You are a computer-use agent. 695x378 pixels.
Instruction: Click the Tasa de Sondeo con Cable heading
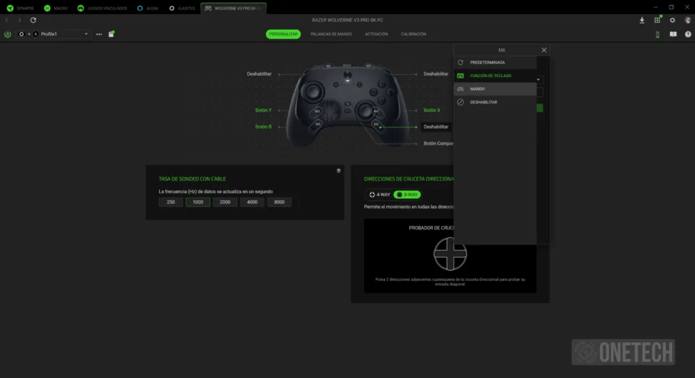193,179
